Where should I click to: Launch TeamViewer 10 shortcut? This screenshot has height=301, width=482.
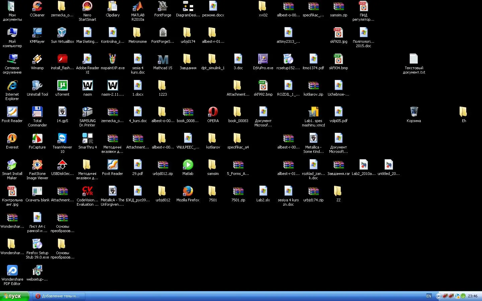click(62, 143)
